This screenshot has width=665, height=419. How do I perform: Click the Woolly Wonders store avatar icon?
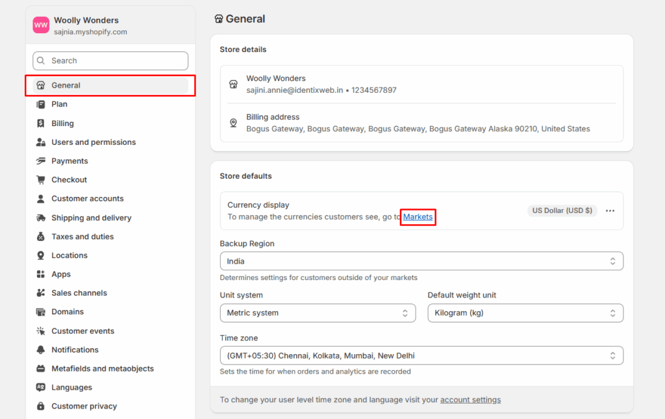click(41, 25)
